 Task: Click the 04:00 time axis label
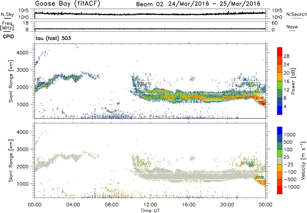73,205
